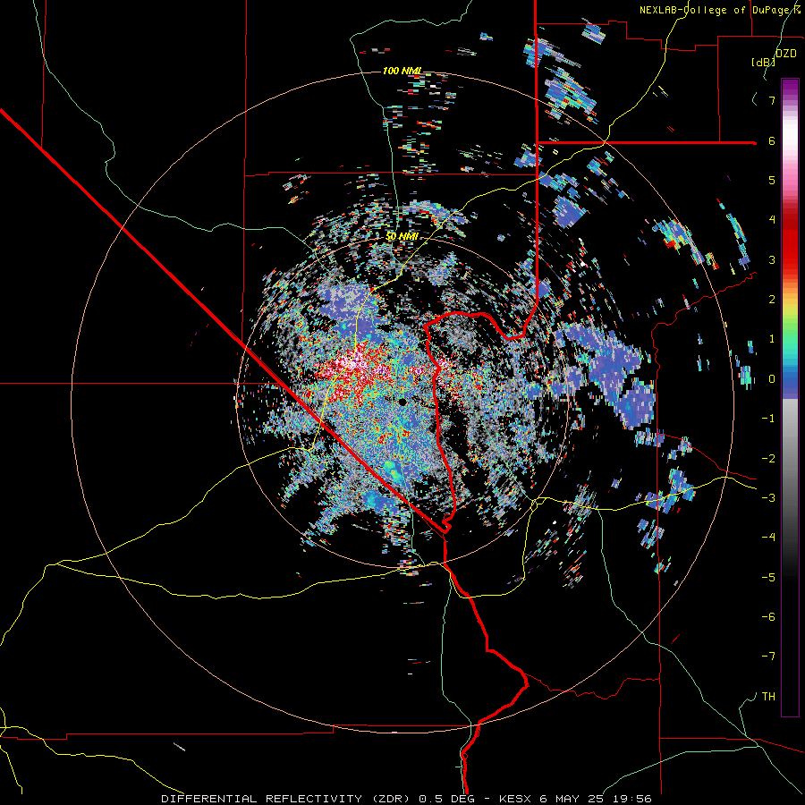Image resolution: width=805 pixels, height=805 pixels.
Task: Click the [dB] unit label
Action: tap(764, 62)
